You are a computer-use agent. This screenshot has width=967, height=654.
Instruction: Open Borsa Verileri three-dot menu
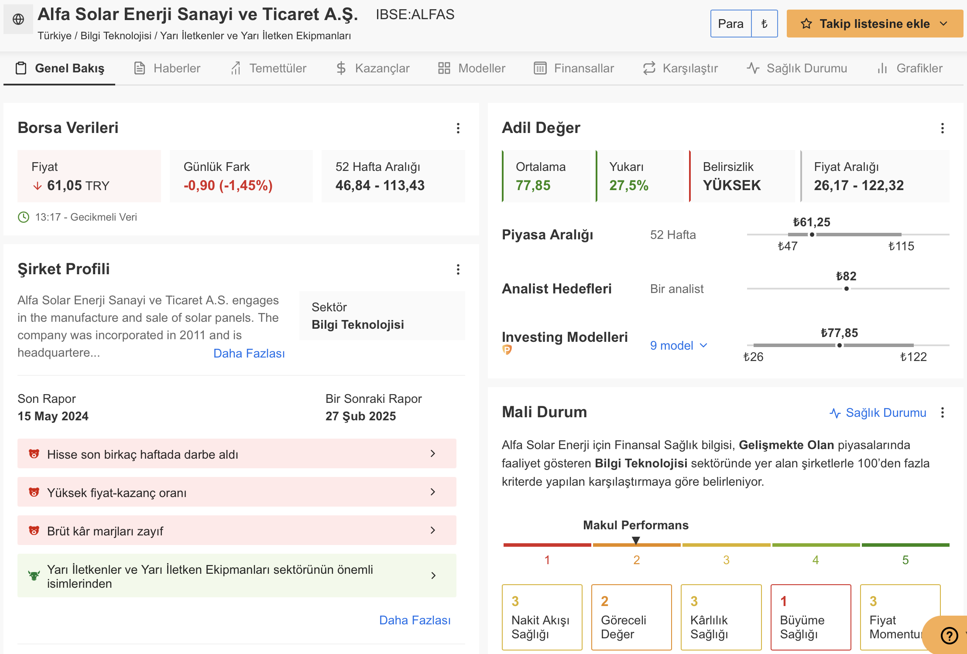click(458, 128)
